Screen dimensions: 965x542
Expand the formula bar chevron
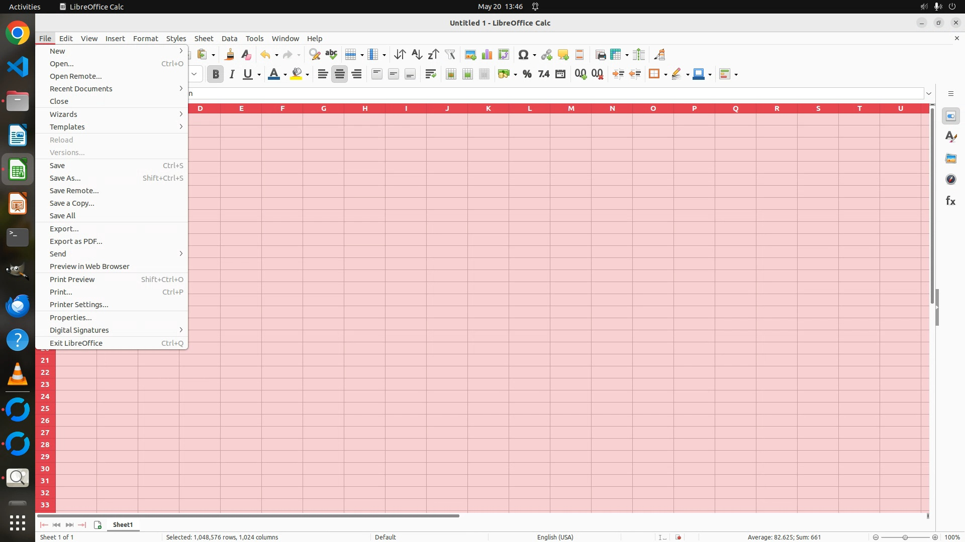pyautogui.click(x=929, y=93)
